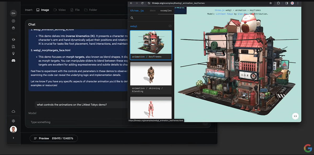Screen dimensions: 314x155
Task: Open the browser three-dot menu
Action: 298,3
